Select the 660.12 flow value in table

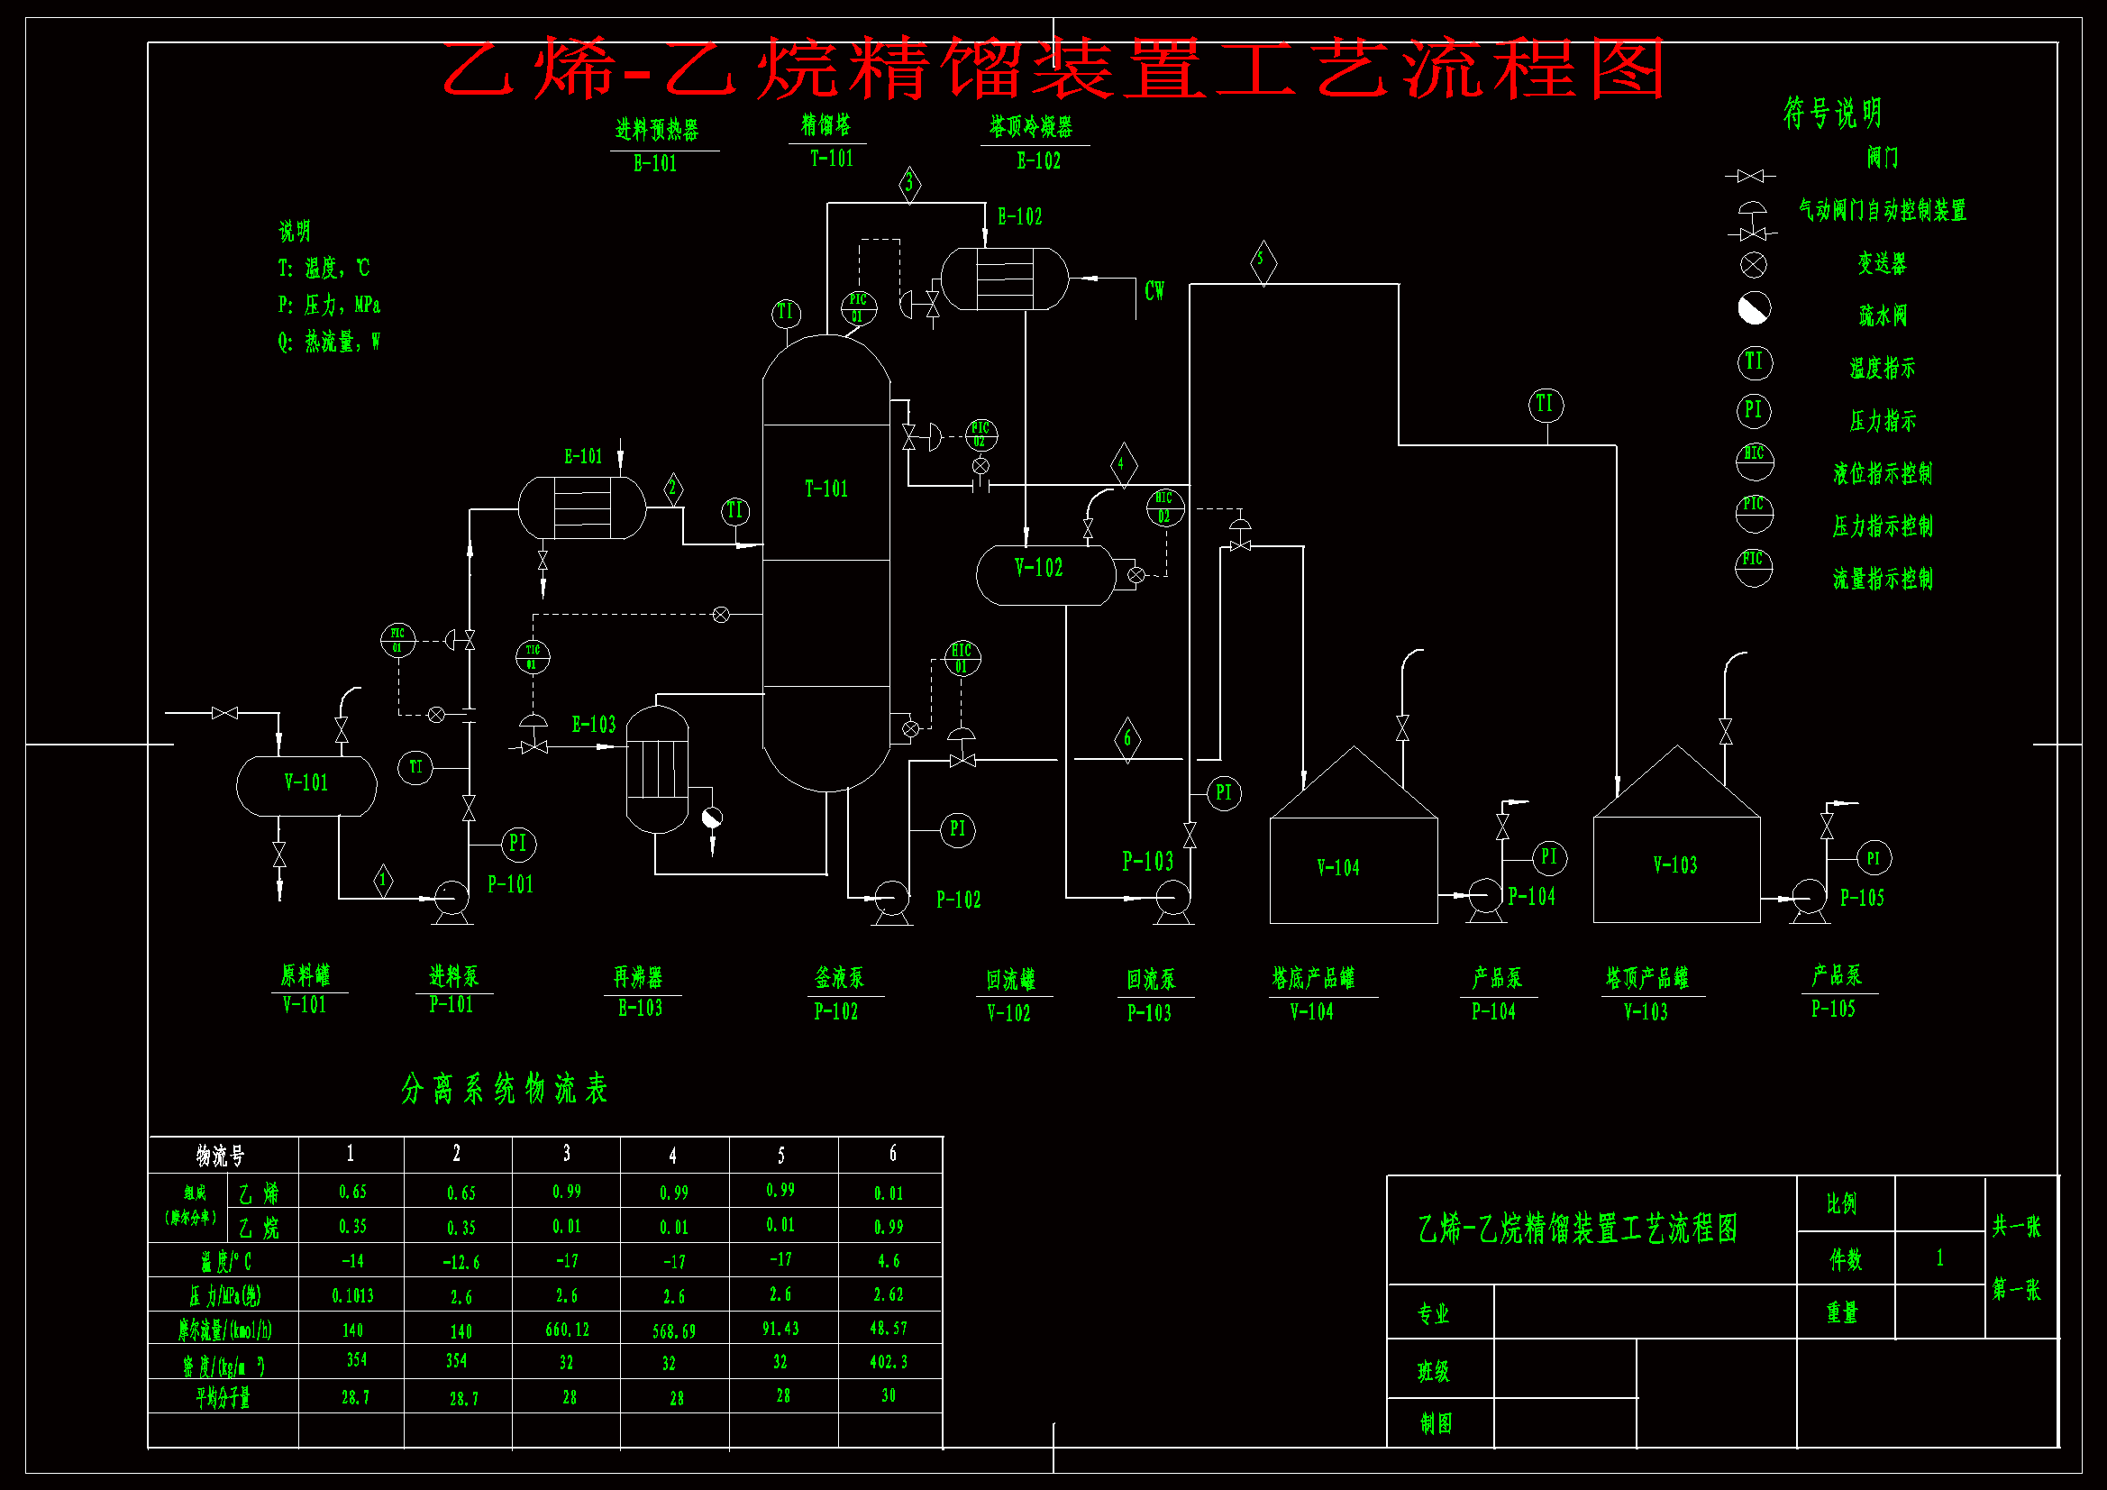coord(566,1330)
